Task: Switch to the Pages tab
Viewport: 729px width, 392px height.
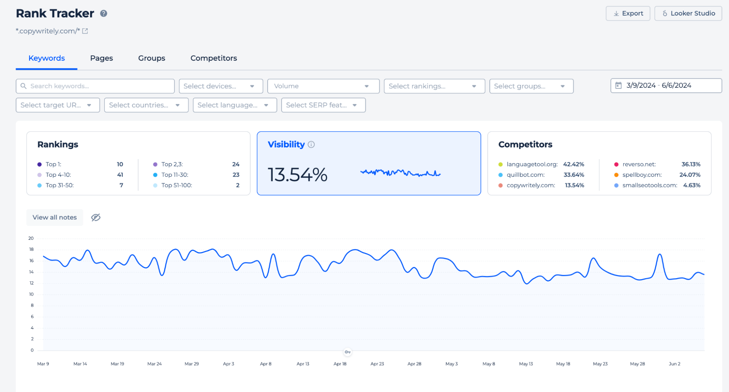Action: (x=101, y=58)
